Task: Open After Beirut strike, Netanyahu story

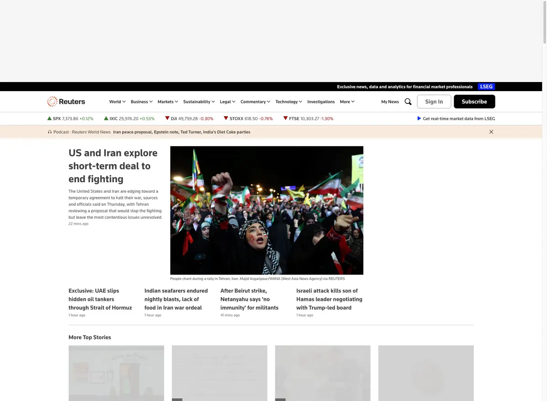Action: click(249, 299)
